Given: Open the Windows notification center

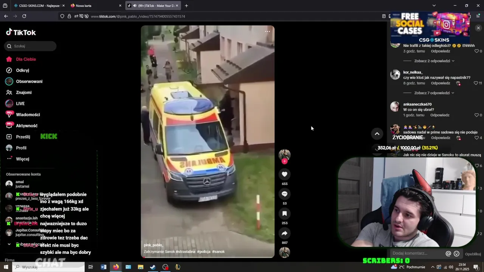Looking at the screenshot, I should 476,267.
